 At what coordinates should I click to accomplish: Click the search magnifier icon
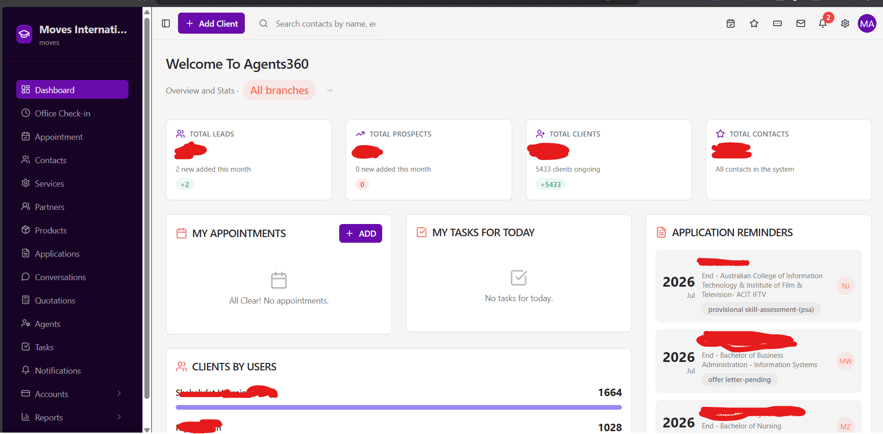pos(263,23)
